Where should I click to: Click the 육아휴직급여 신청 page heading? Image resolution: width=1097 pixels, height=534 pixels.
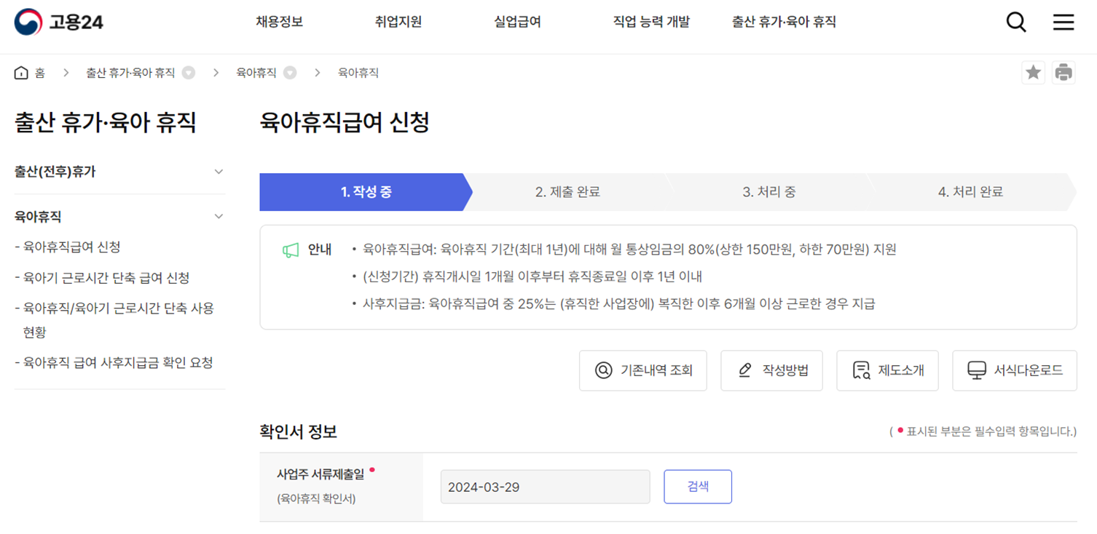point(345,122)
